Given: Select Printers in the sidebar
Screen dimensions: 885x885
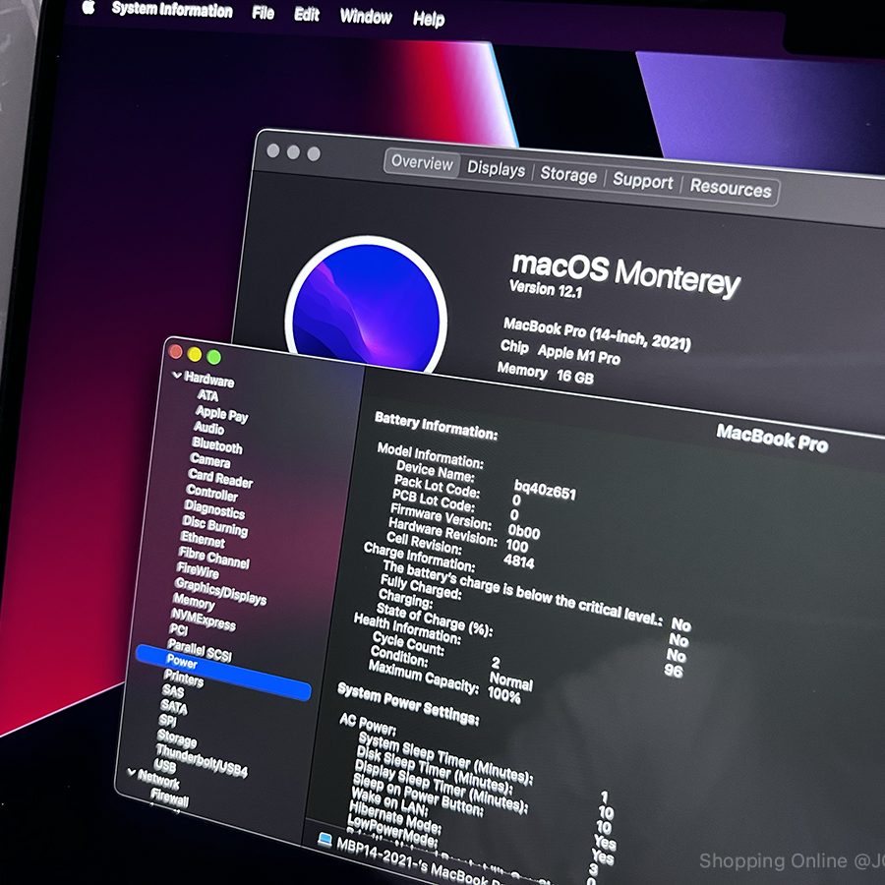Looking at the screenshot, I should point(184,678).
